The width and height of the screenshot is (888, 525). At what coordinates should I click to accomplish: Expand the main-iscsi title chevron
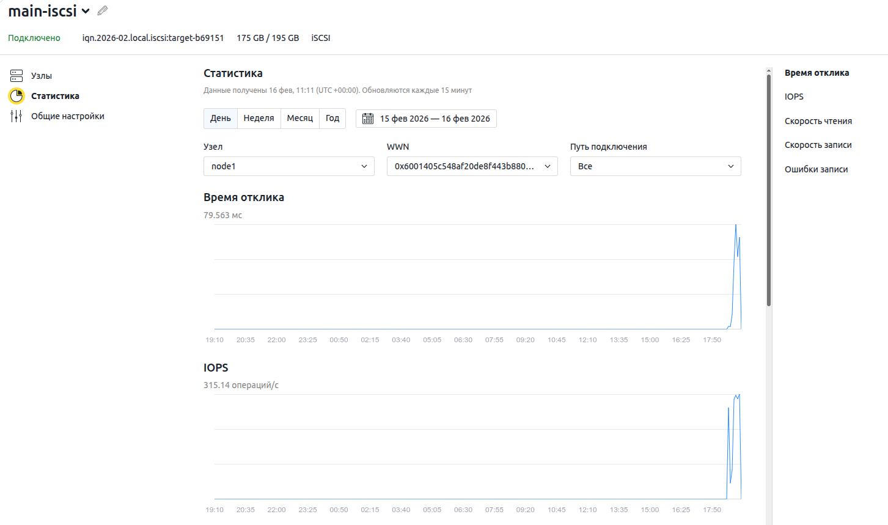coord(86,11)
